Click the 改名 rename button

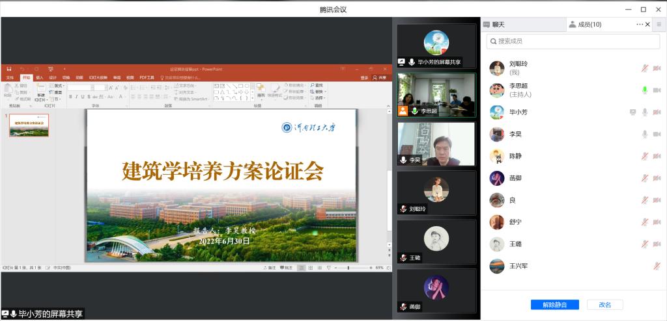(x=604, y=305)
